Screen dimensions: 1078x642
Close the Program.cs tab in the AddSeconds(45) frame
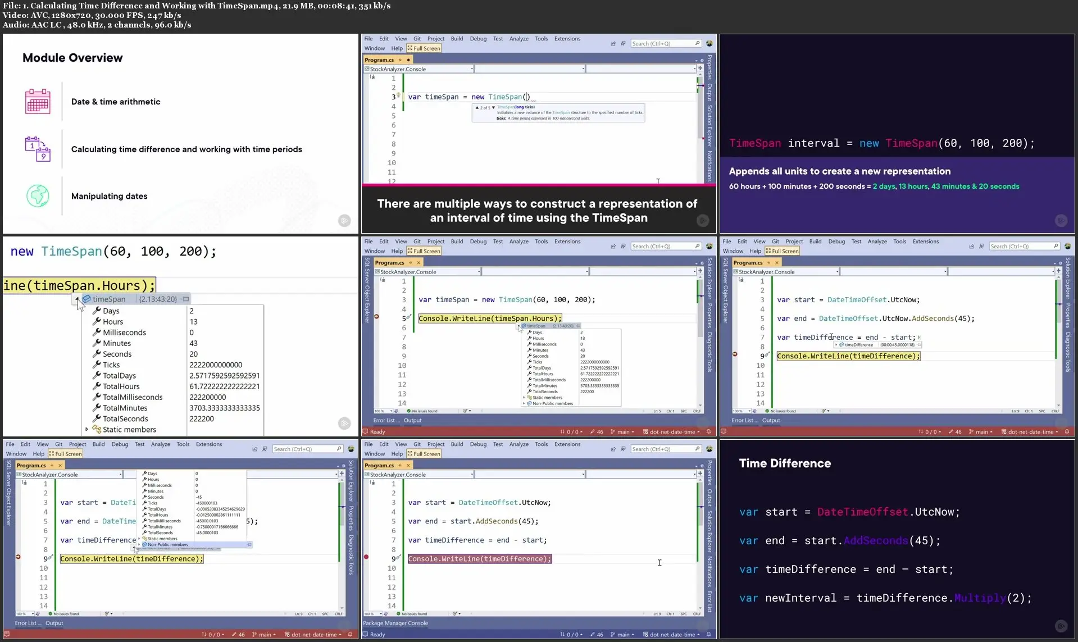pyautogui.click(x=777, y=263)
